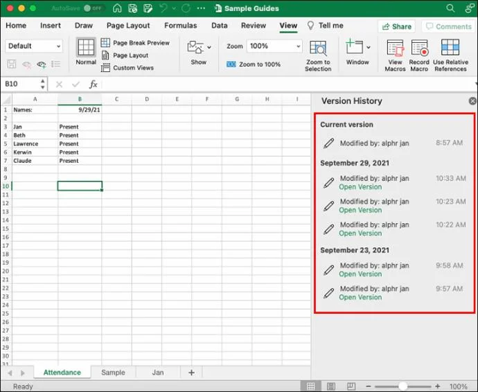Click the Tell me search box
Image resolution: width=478 pixels, height=392 pixels.
coord(325,26)
